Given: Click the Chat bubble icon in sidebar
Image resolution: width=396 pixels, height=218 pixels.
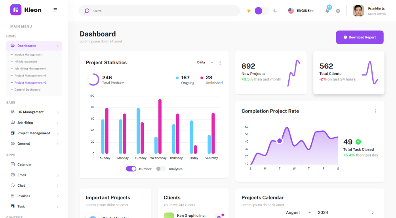Looking at the screenshot, I should 13,185.
